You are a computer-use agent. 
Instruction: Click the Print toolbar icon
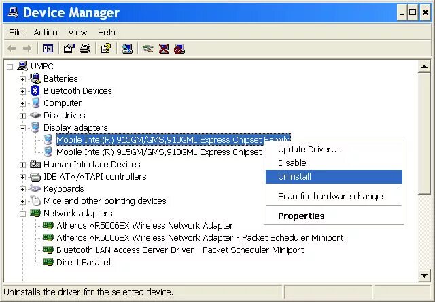85,49
